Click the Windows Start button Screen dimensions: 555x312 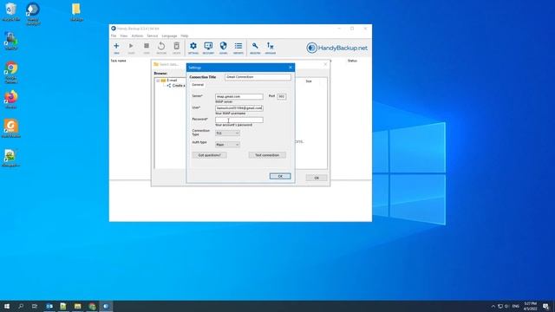tap(7, 306)
